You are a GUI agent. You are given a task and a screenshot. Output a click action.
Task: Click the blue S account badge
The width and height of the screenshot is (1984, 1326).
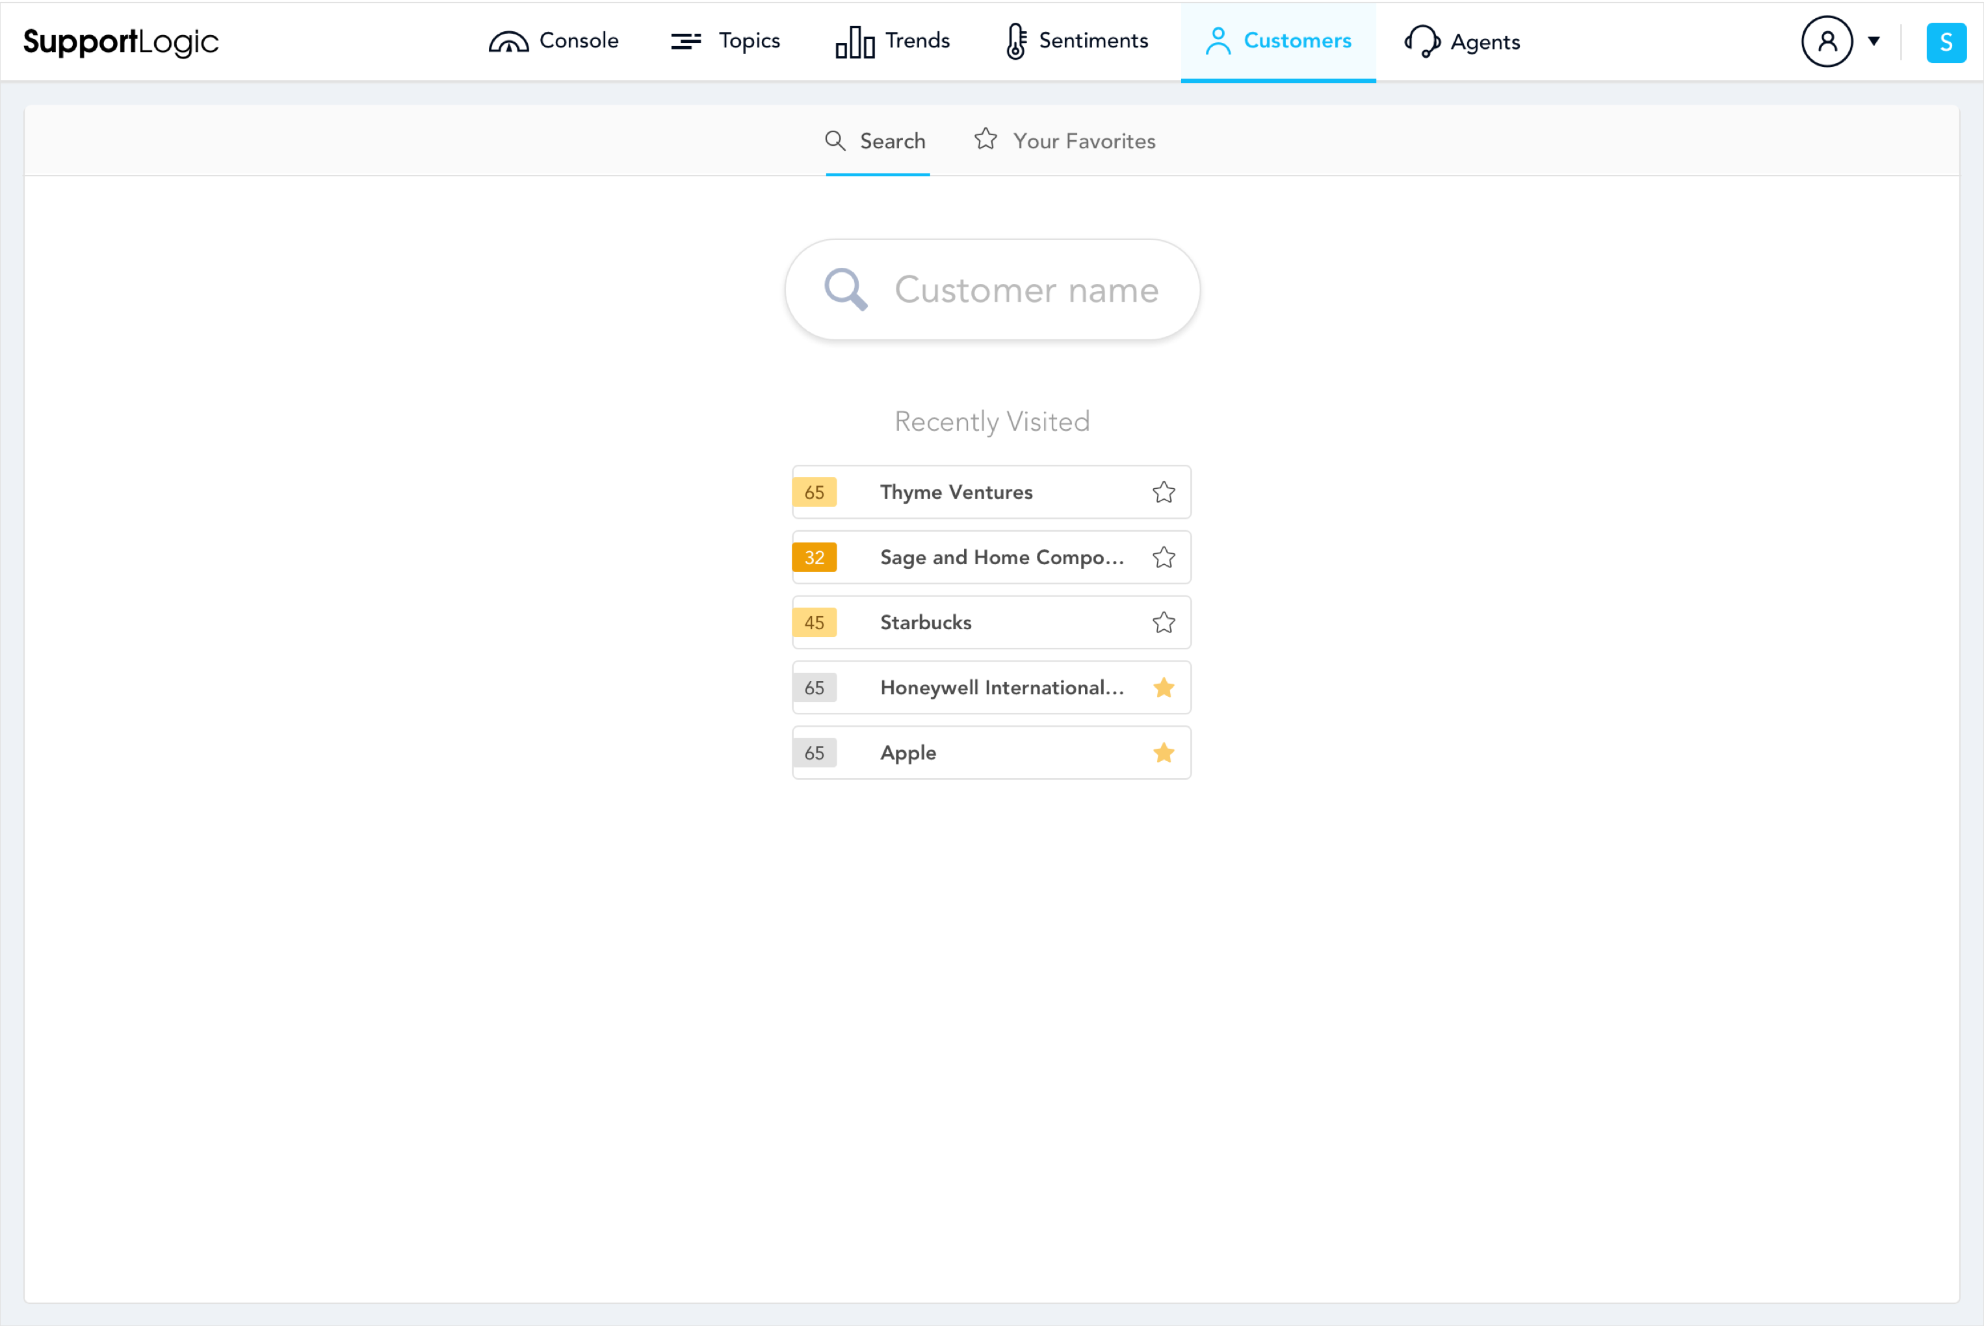tap(1946, 42)
